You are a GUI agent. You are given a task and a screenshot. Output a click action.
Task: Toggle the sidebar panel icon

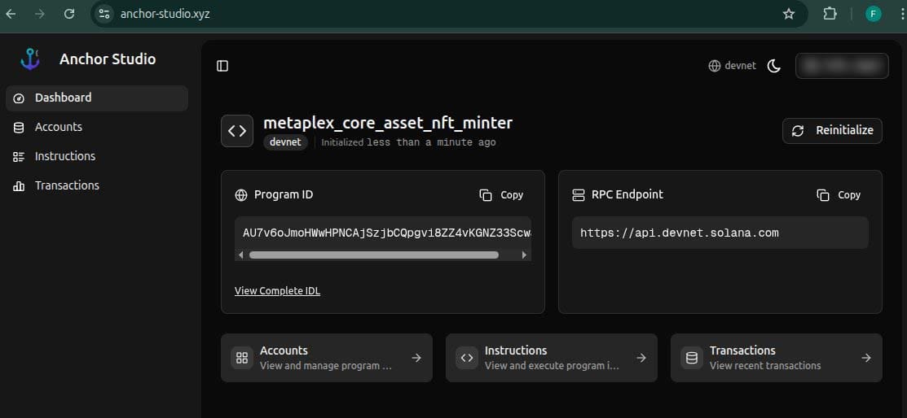pos(222,66)
